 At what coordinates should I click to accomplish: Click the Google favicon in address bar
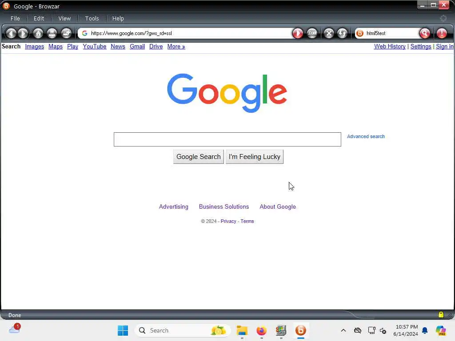click(85, 33)
